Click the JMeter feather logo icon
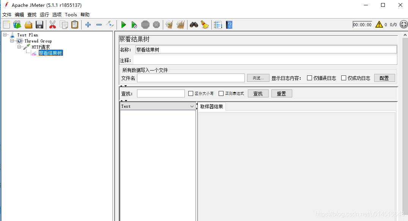This screenshot has height=221, width=408. pyautogui.click(x=6, y=5)
